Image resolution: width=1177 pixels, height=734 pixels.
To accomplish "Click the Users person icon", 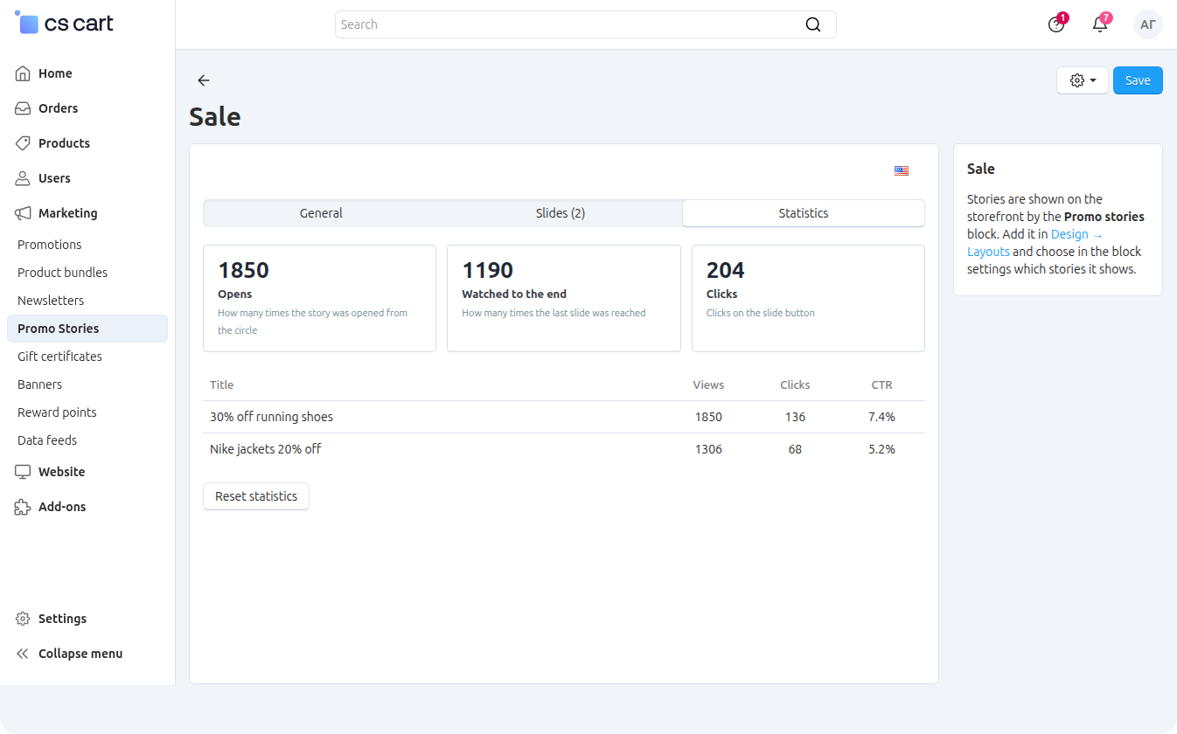I will (24, 178).
